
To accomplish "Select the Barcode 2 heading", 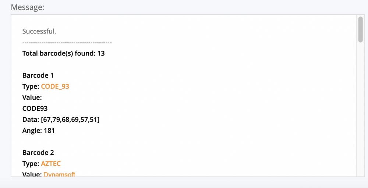I will pos(38,152).
